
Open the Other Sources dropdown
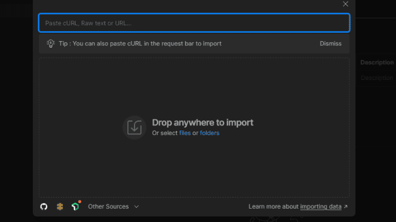coord(113,206)
